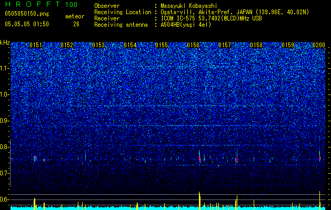Click the 0200 time marker
This screenshot has width=331, height=210.
point(319,45)
